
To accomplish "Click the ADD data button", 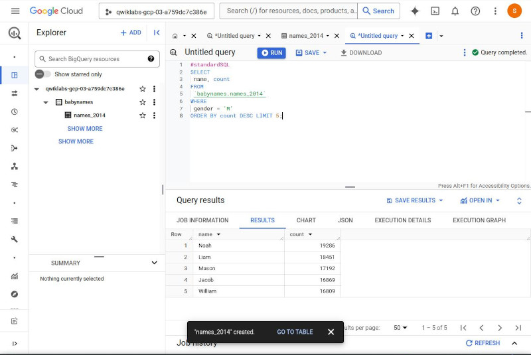I will tap(131, 33).
